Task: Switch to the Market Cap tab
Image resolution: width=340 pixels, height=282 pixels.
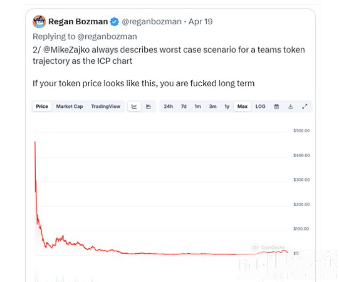Action: tap(69, 107)
